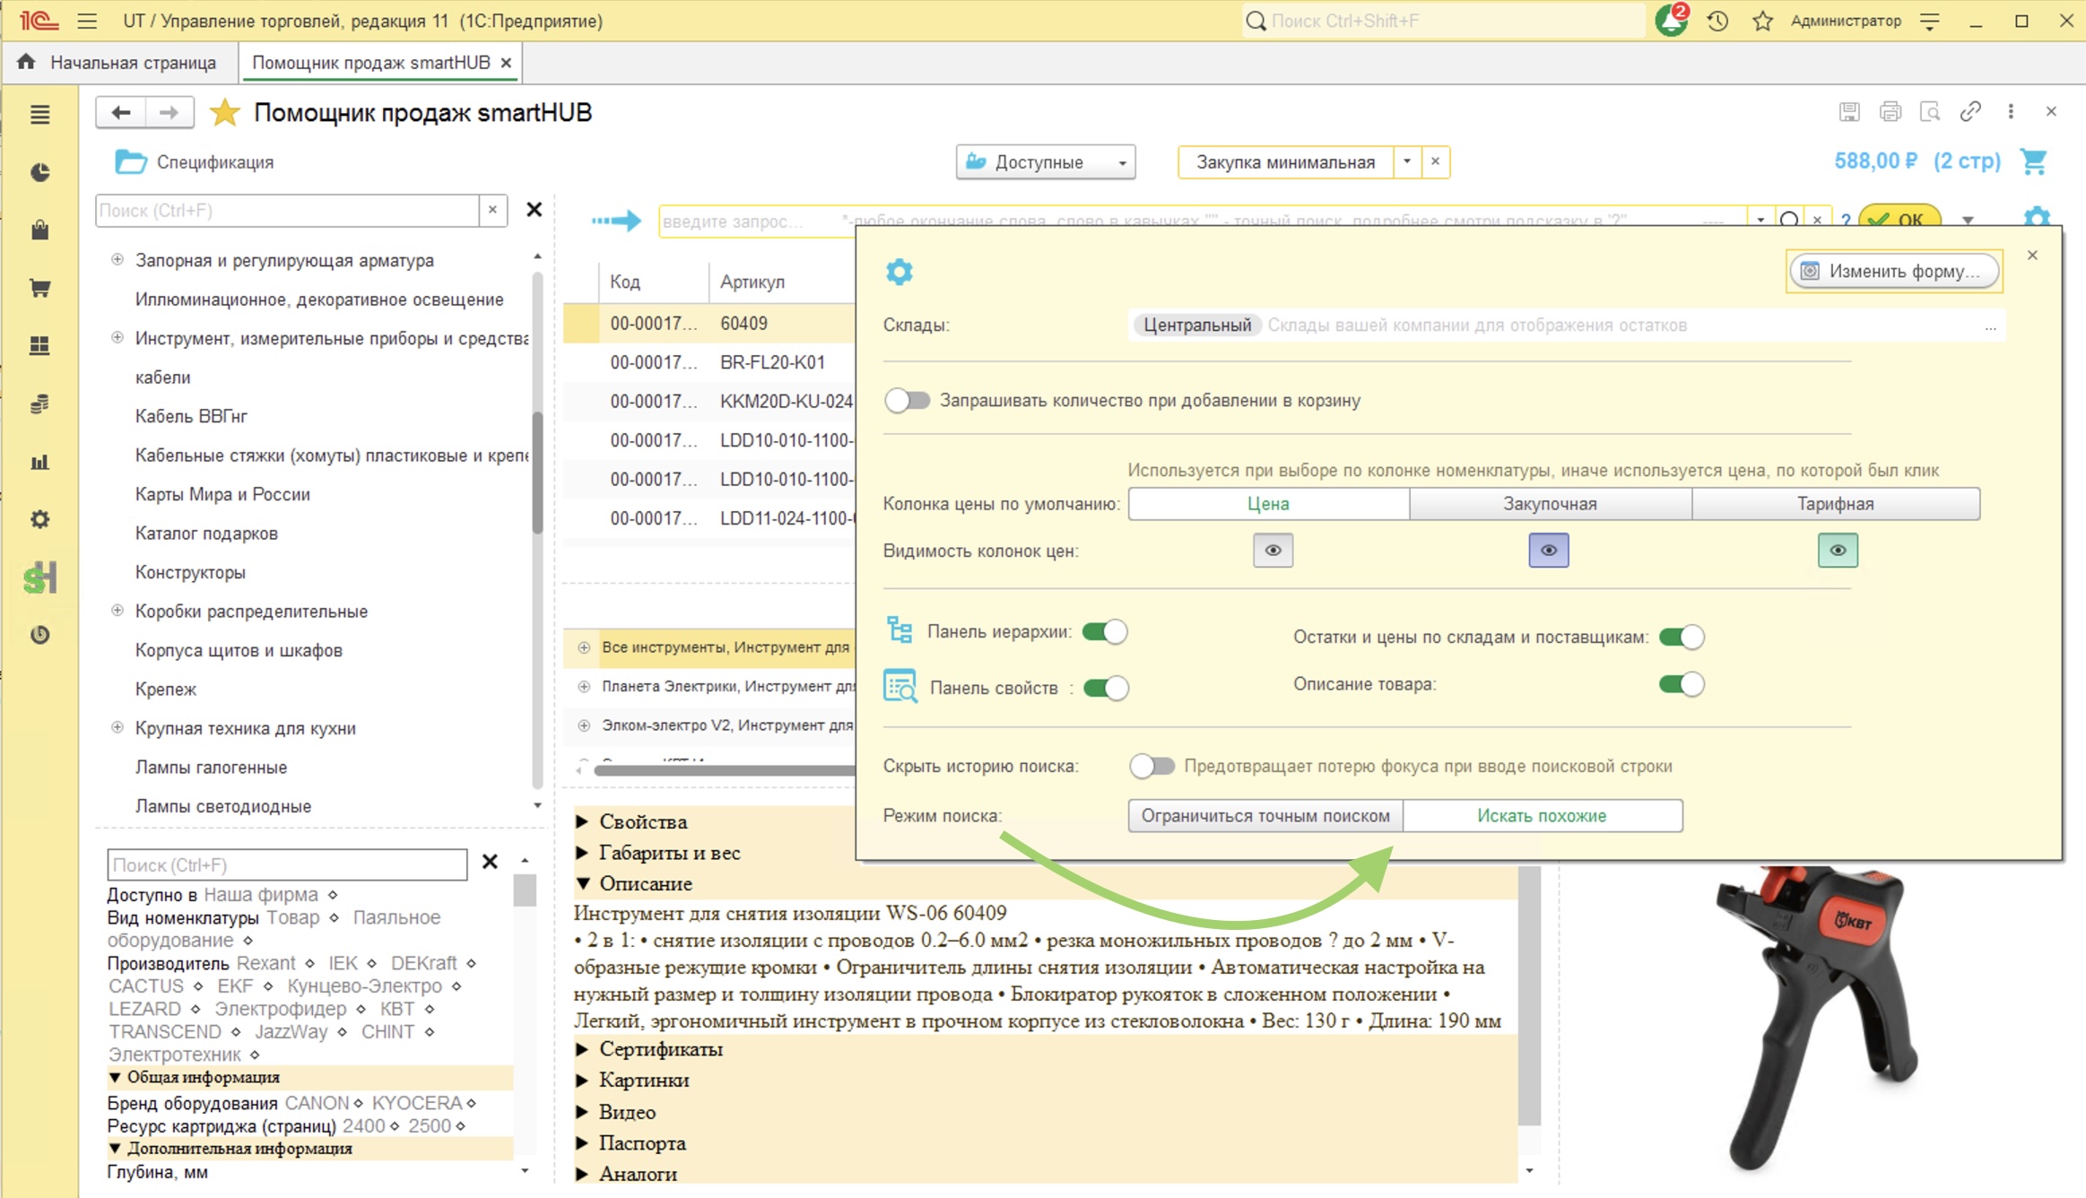Viewport: 2086px width, 1198px height.
Task: Select the Тарифная default price column
Action: coord(1835,504)
